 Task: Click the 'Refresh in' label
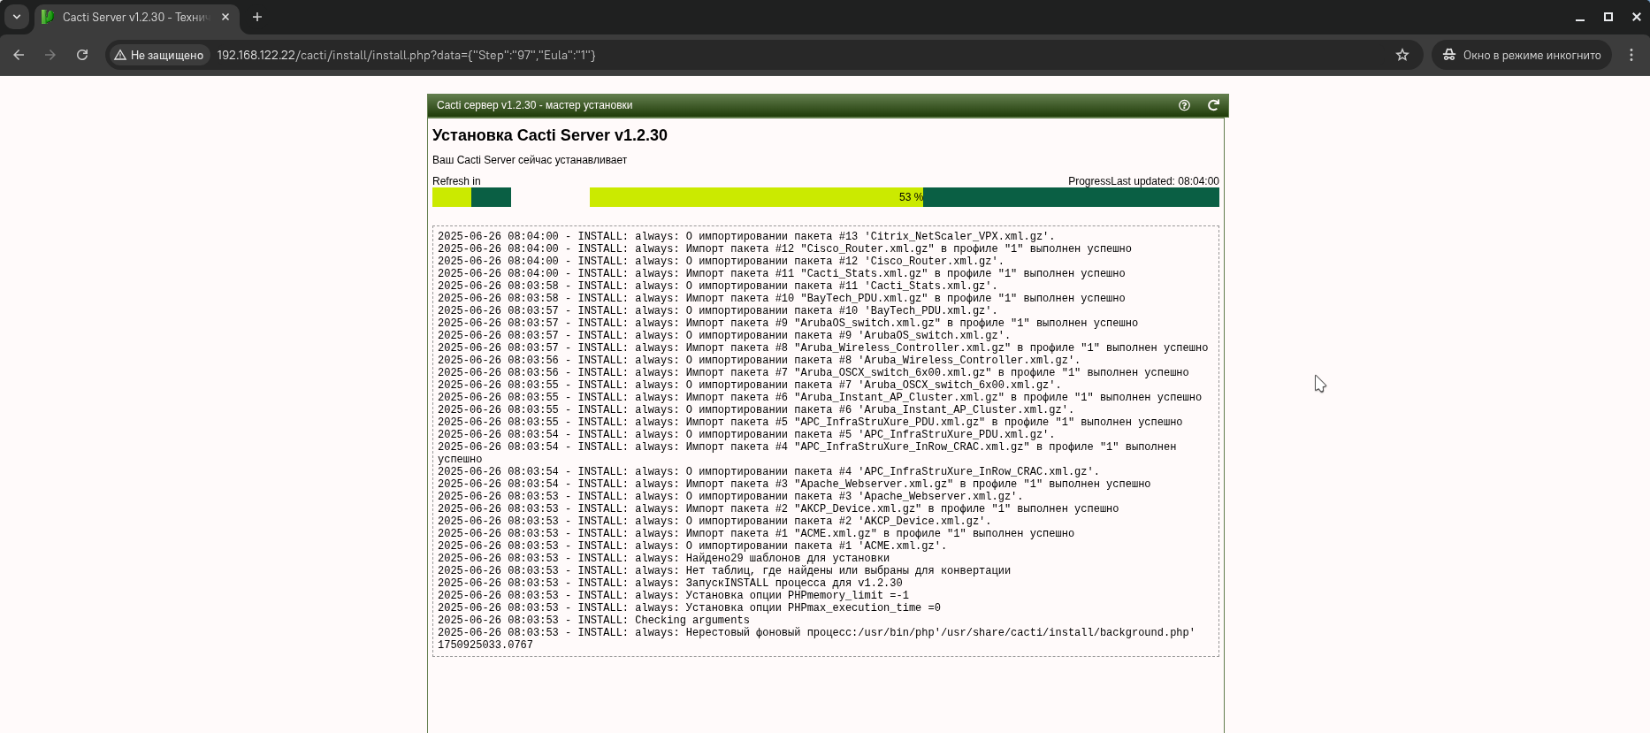tap(456, 181)
